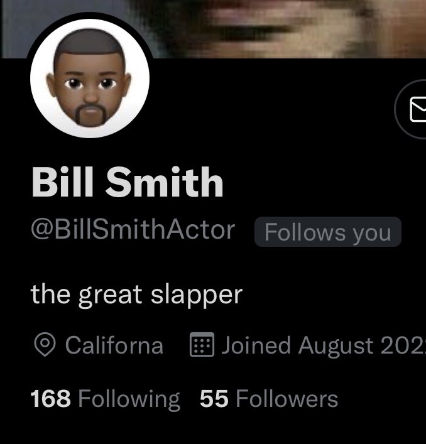The height and width of the screenshot is (444, 426).
Task: Open the 168 Following list
Action: click(x=105, y=399)
